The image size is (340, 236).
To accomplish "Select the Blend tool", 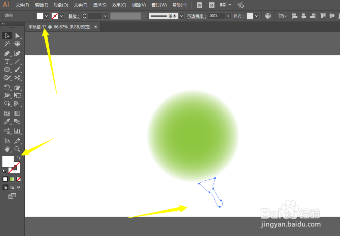I will (17, 122).
